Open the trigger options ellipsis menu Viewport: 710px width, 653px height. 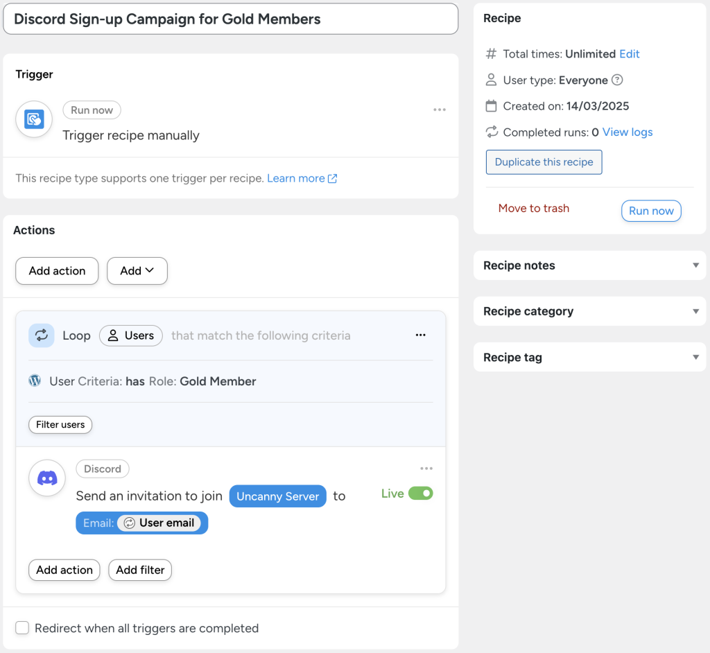click(440, 110)
